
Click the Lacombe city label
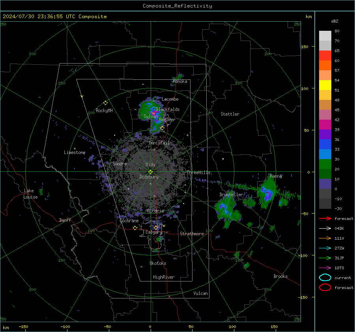coord(170,99)
